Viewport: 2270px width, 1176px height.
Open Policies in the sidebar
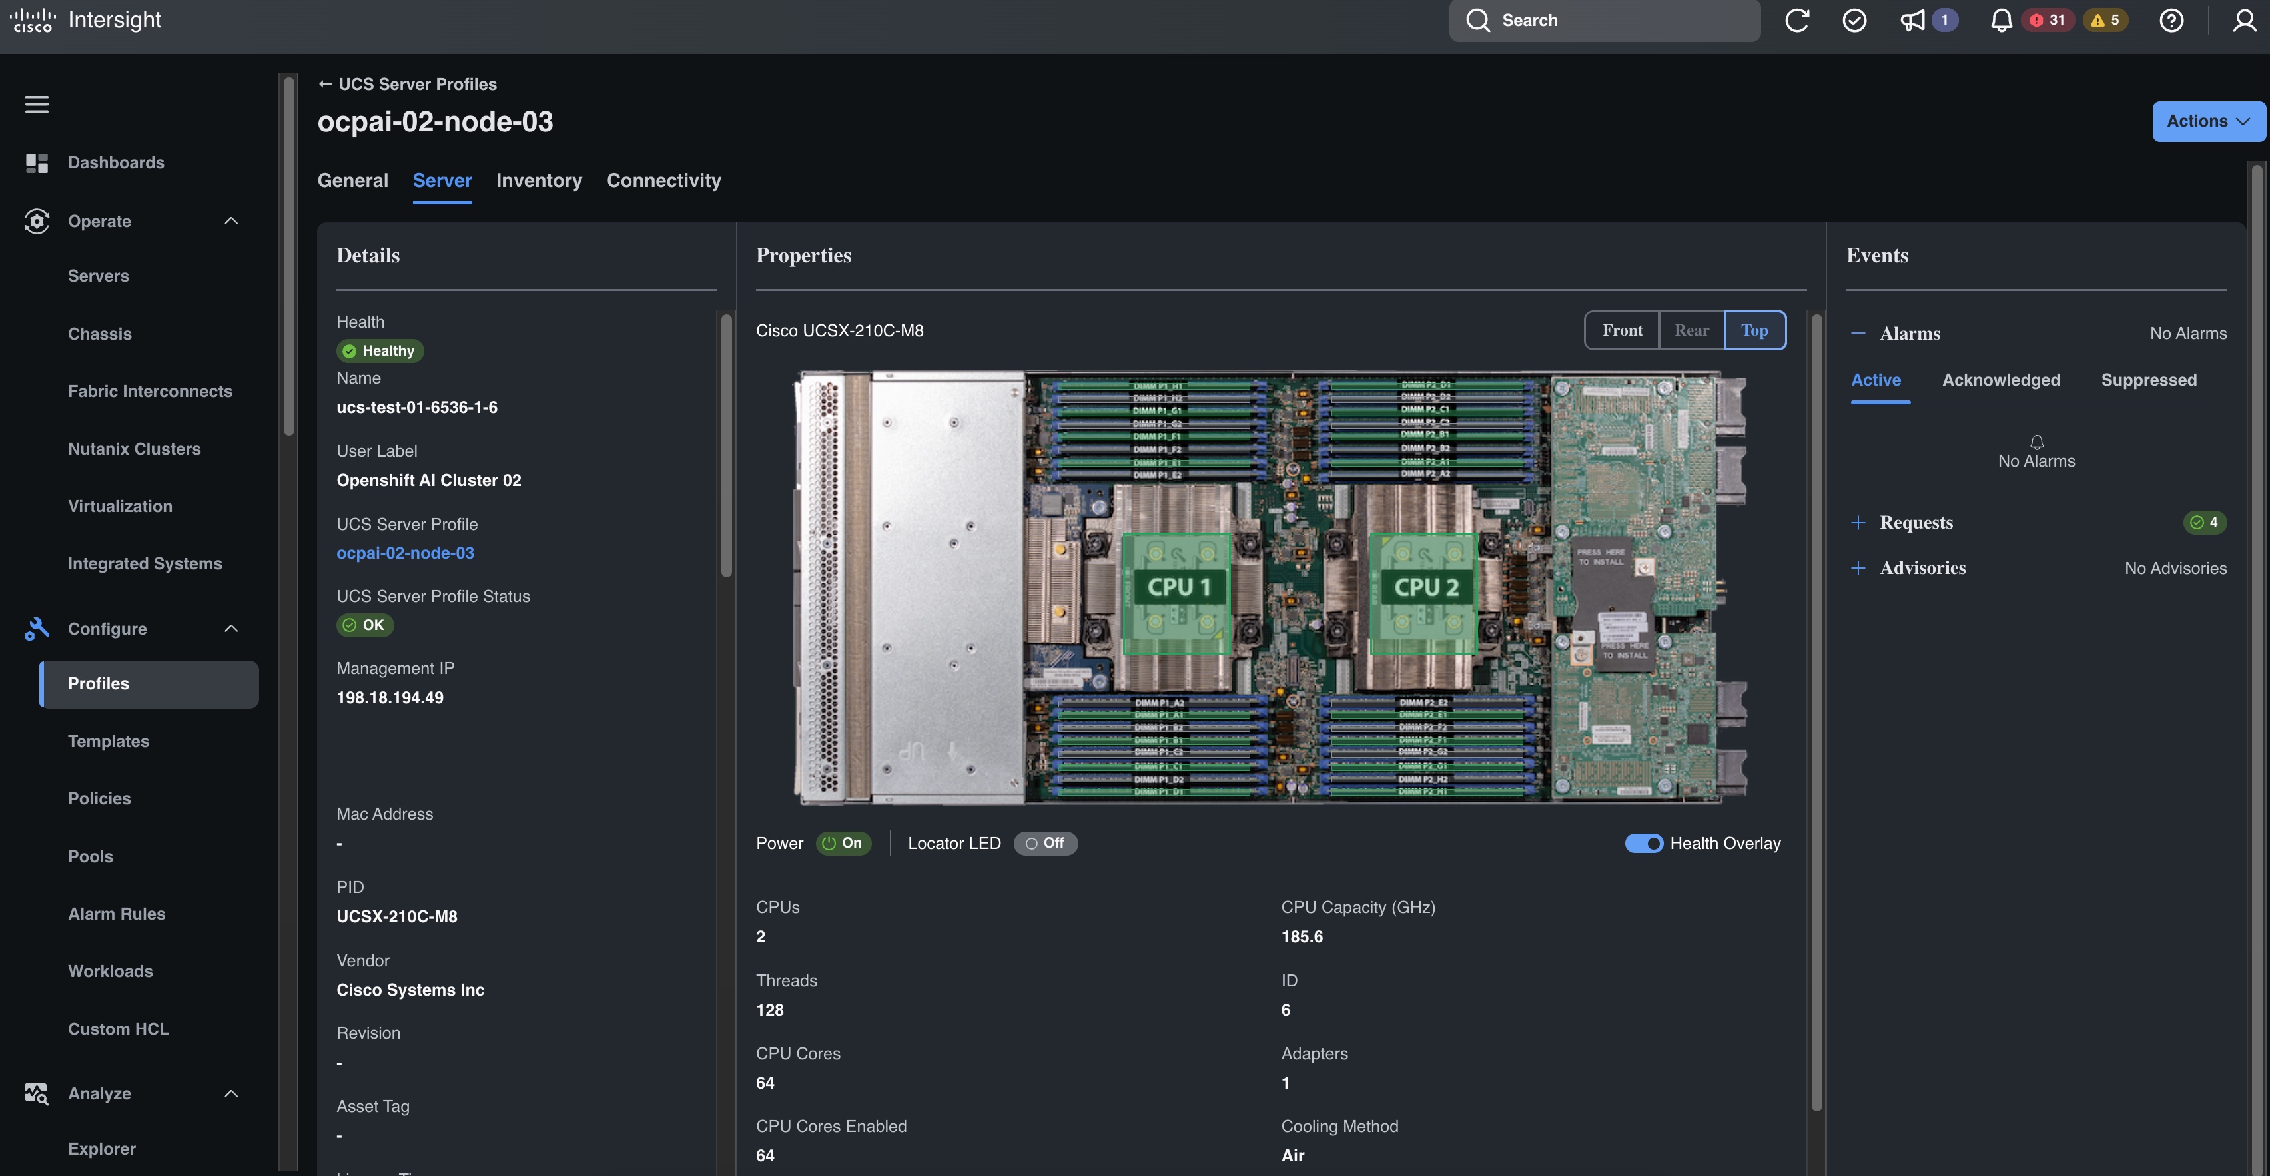[99, 799]
